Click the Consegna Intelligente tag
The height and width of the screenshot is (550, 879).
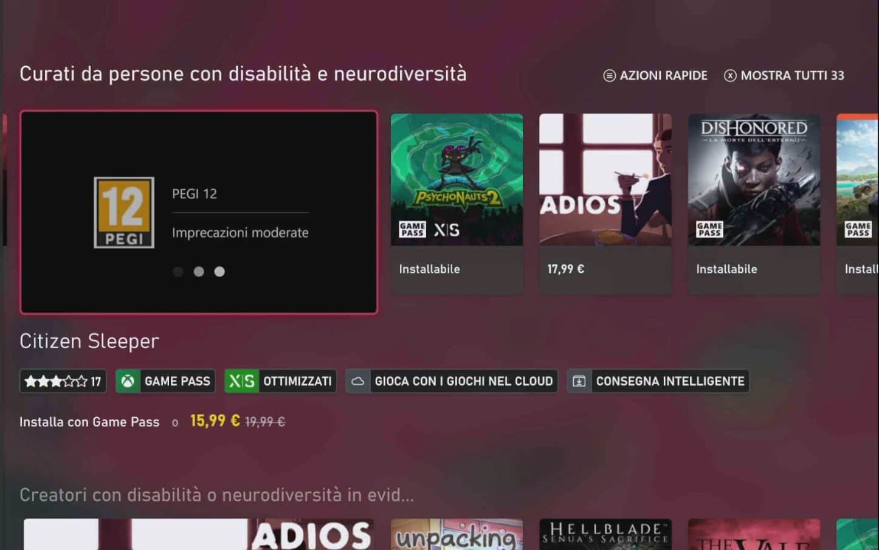point(658,381)
